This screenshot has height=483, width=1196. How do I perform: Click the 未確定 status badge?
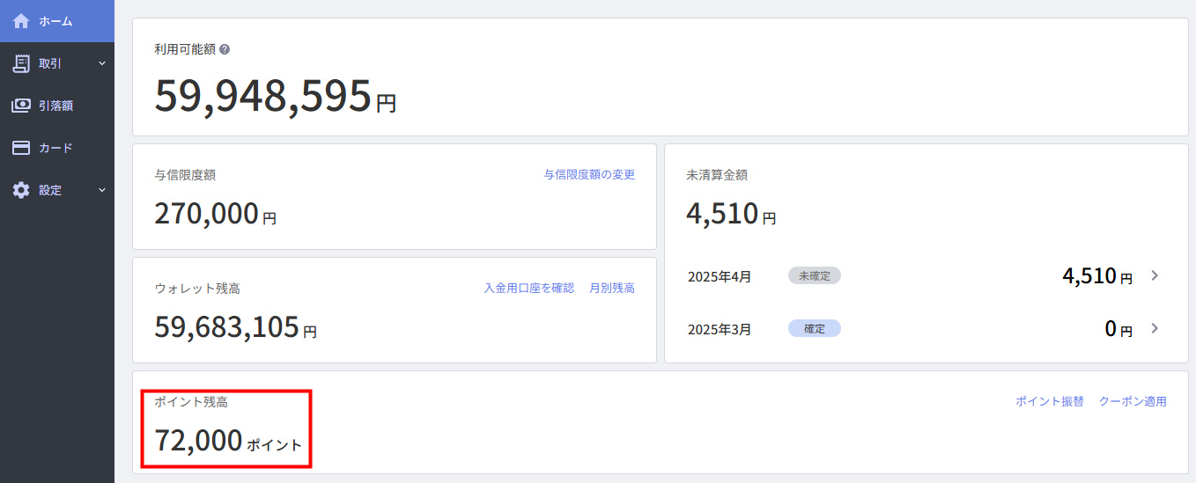[x=815, y=275]
